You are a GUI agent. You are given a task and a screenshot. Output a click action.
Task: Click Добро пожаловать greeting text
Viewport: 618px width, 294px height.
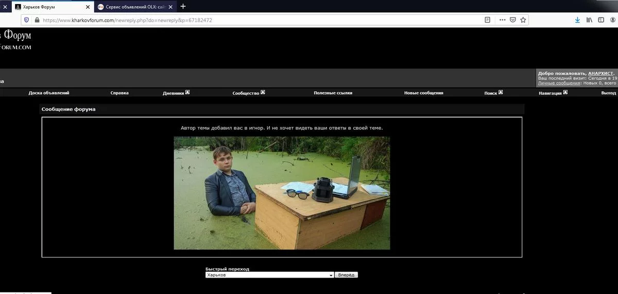[562, 73]
